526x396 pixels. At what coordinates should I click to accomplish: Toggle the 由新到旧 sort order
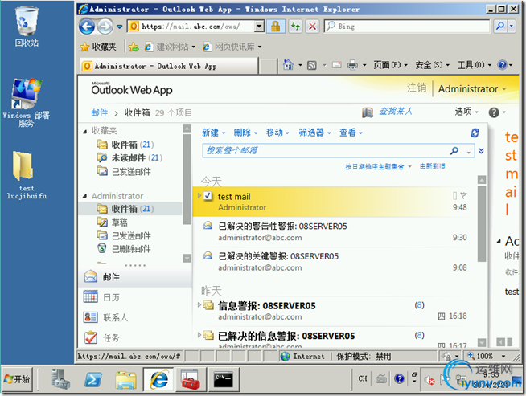[x=432, y=166]
